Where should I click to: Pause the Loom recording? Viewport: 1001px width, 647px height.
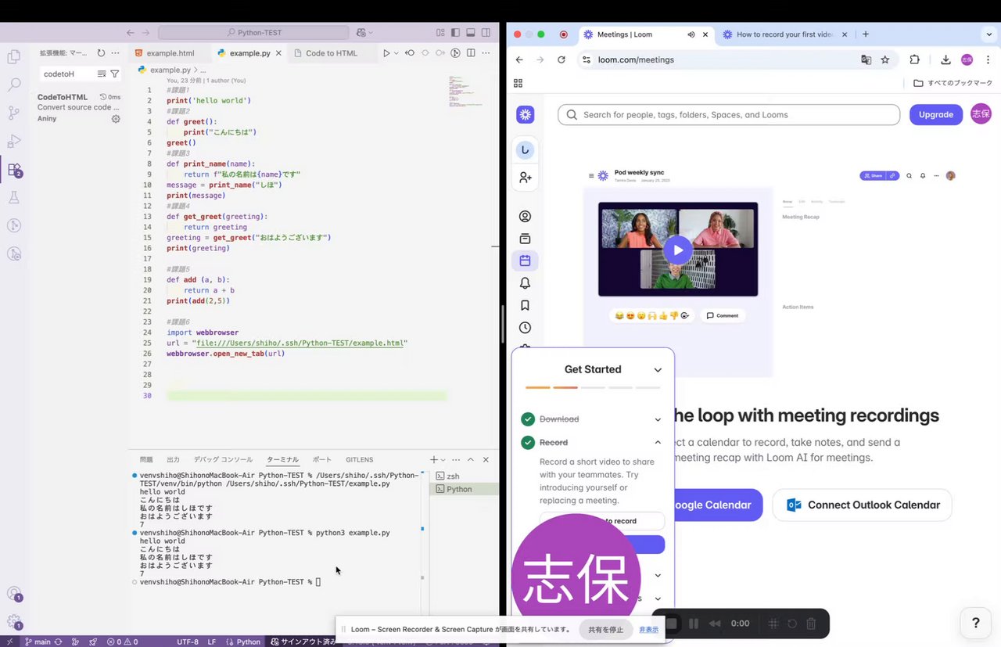click(x=694, y=624)
